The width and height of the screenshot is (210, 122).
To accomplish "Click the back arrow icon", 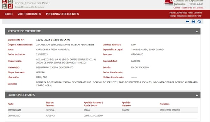I will click(x=187, y=22).
